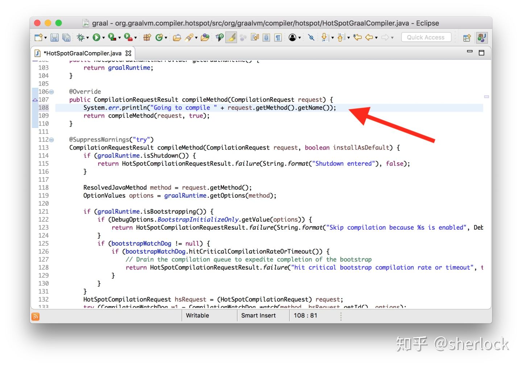Click the Open Perspective icon

467,38
